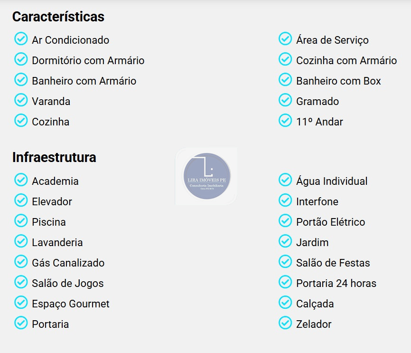The height and width of the screenshot is (353, 411).
Task: Click the Características section heading
Action: coord(58,17)
